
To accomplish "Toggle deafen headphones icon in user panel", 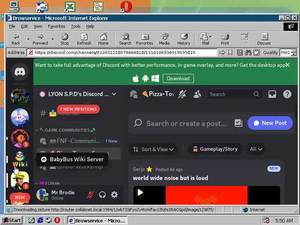I will (x=102, y=195).
